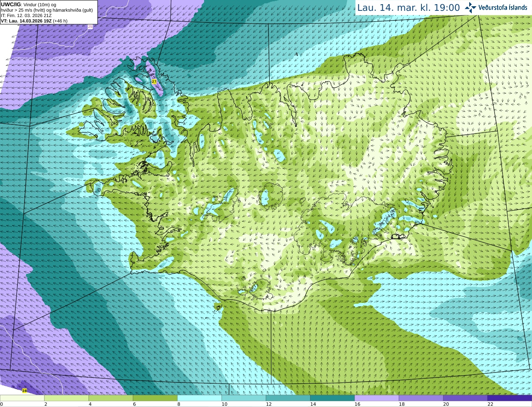Pick the 2–4 m/s light green swatch
This screenshot has height=407, width=532.
(x=66, y=398)
